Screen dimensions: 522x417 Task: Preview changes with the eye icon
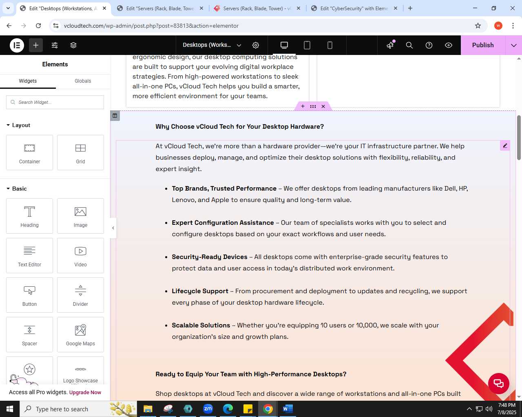449,45
